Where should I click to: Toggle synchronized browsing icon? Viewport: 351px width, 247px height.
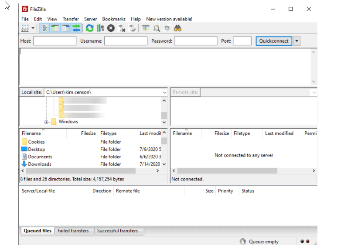pos(167,28)
